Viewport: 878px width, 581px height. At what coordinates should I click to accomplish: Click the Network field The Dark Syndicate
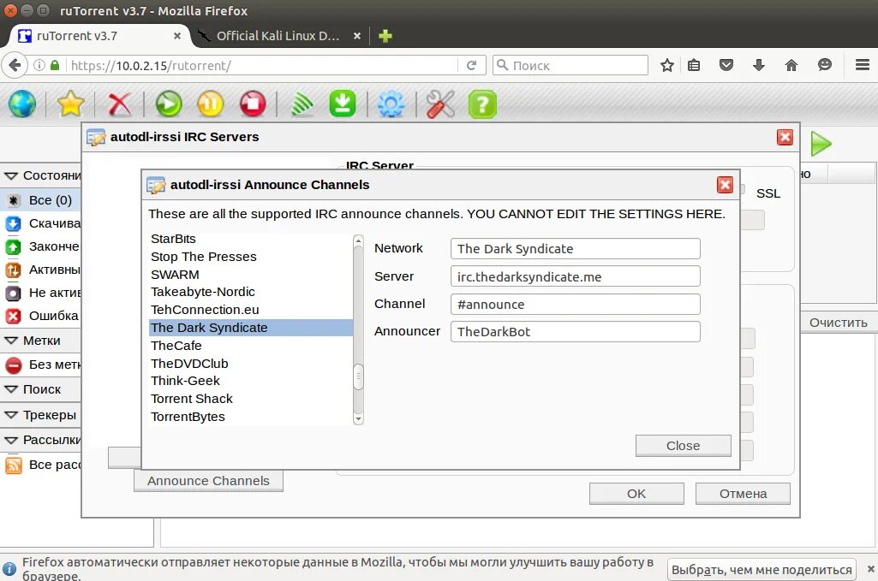tap(575, 249)
